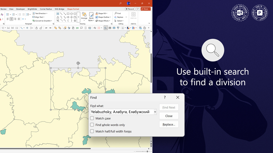
Task: Click the unlock icon in quick toolbar
Action: (x=41, y=28)
